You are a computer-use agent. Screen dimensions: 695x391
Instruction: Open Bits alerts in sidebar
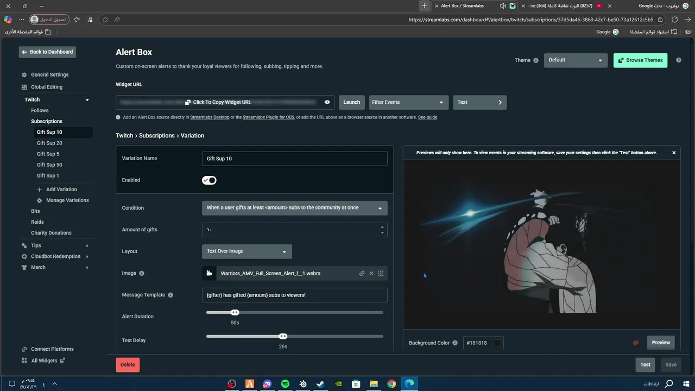tap(35, 211)
